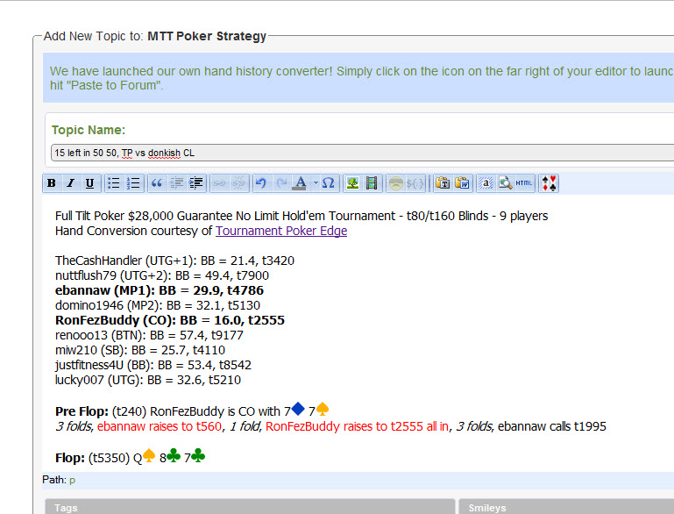Viewport: 674px width, 514px height.
Task: Paste as plain text
Action: pos(443,183)
